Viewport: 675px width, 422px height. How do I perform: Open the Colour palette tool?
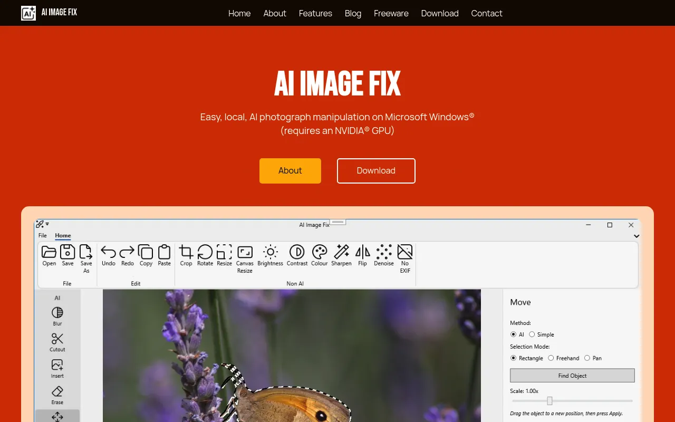point(320,255)
